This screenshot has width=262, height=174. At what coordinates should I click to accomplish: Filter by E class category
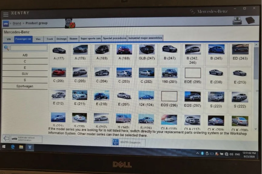point(25,67)
